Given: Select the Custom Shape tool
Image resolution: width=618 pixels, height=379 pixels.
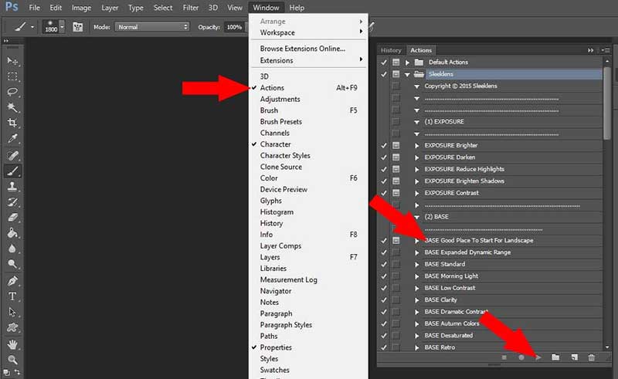Looking at the screenshot, I should 12,327.
